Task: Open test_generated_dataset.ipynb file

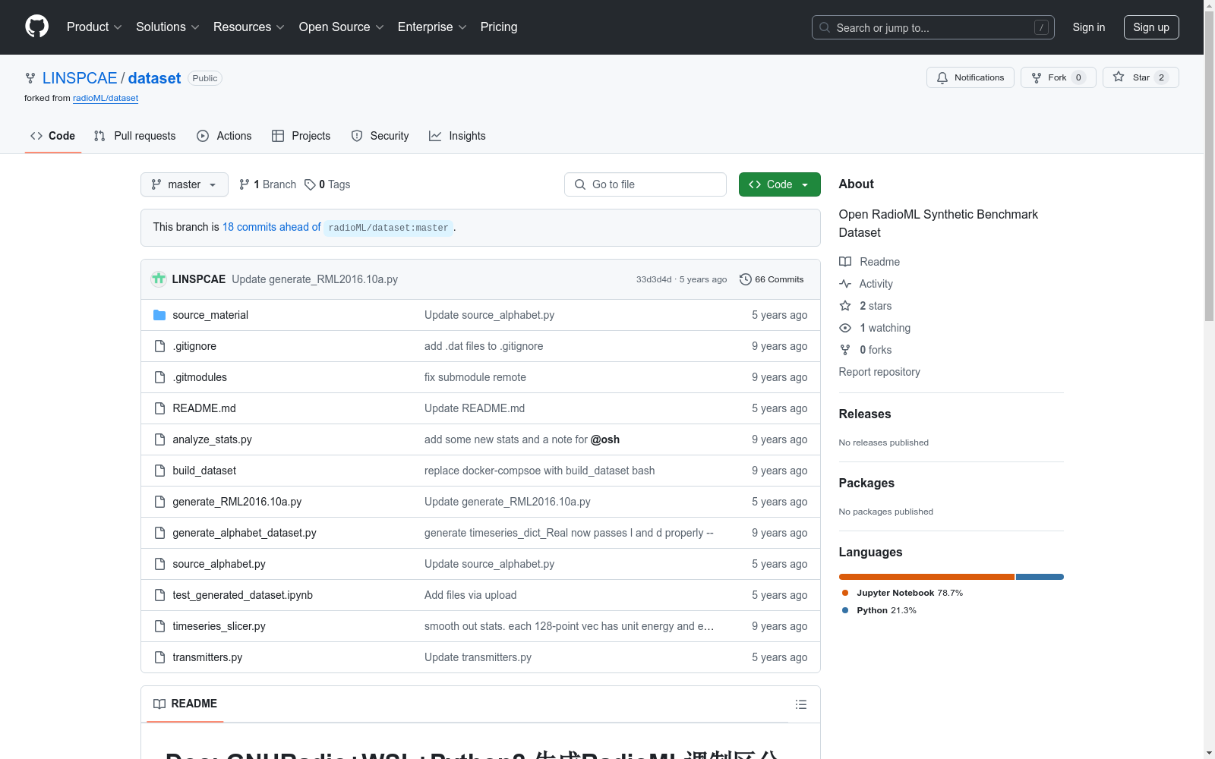Action: [x=243, y=595]
